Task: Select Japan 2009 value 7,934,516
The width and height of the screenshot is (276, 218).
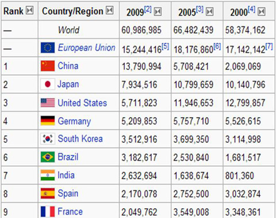Action: (x=139, y=85)
